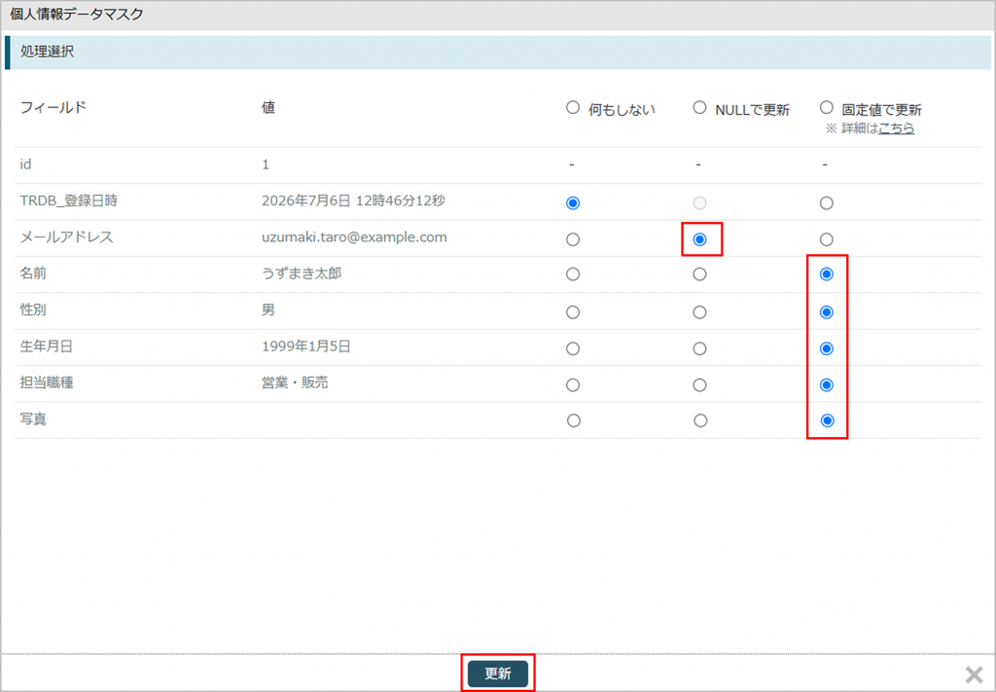Click the 名前 field label
This screenshot has width=996, height=692.
click(33, 273)
